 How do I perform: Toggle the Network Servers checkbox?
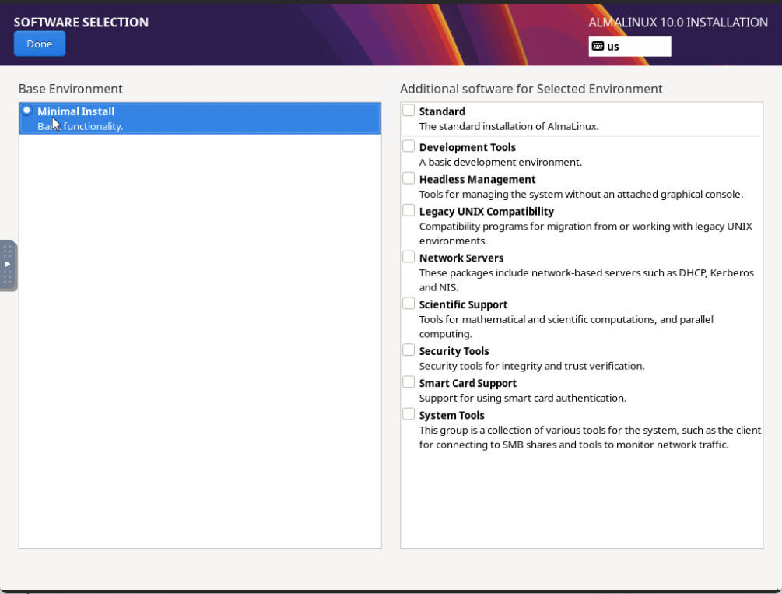point(409,257)
